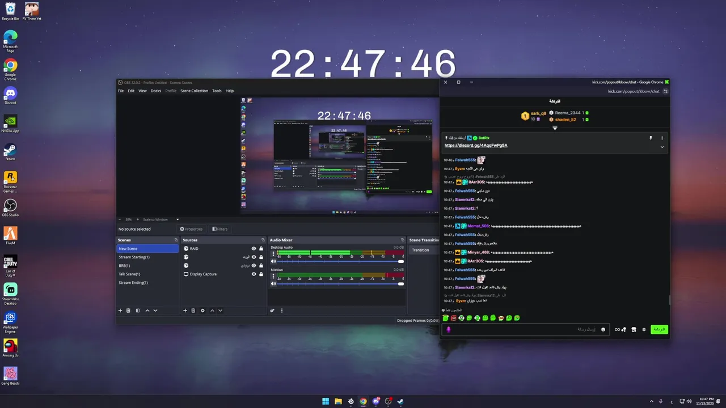The image size is (726, 408).
Task: Open Desktop Audio three-dot options
Action: click(x=273, y=254)
